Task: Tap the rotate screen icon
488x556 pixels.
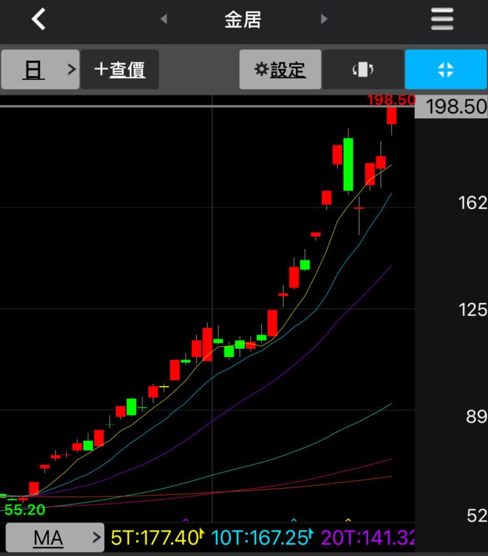Action: [x=363, y=69]
